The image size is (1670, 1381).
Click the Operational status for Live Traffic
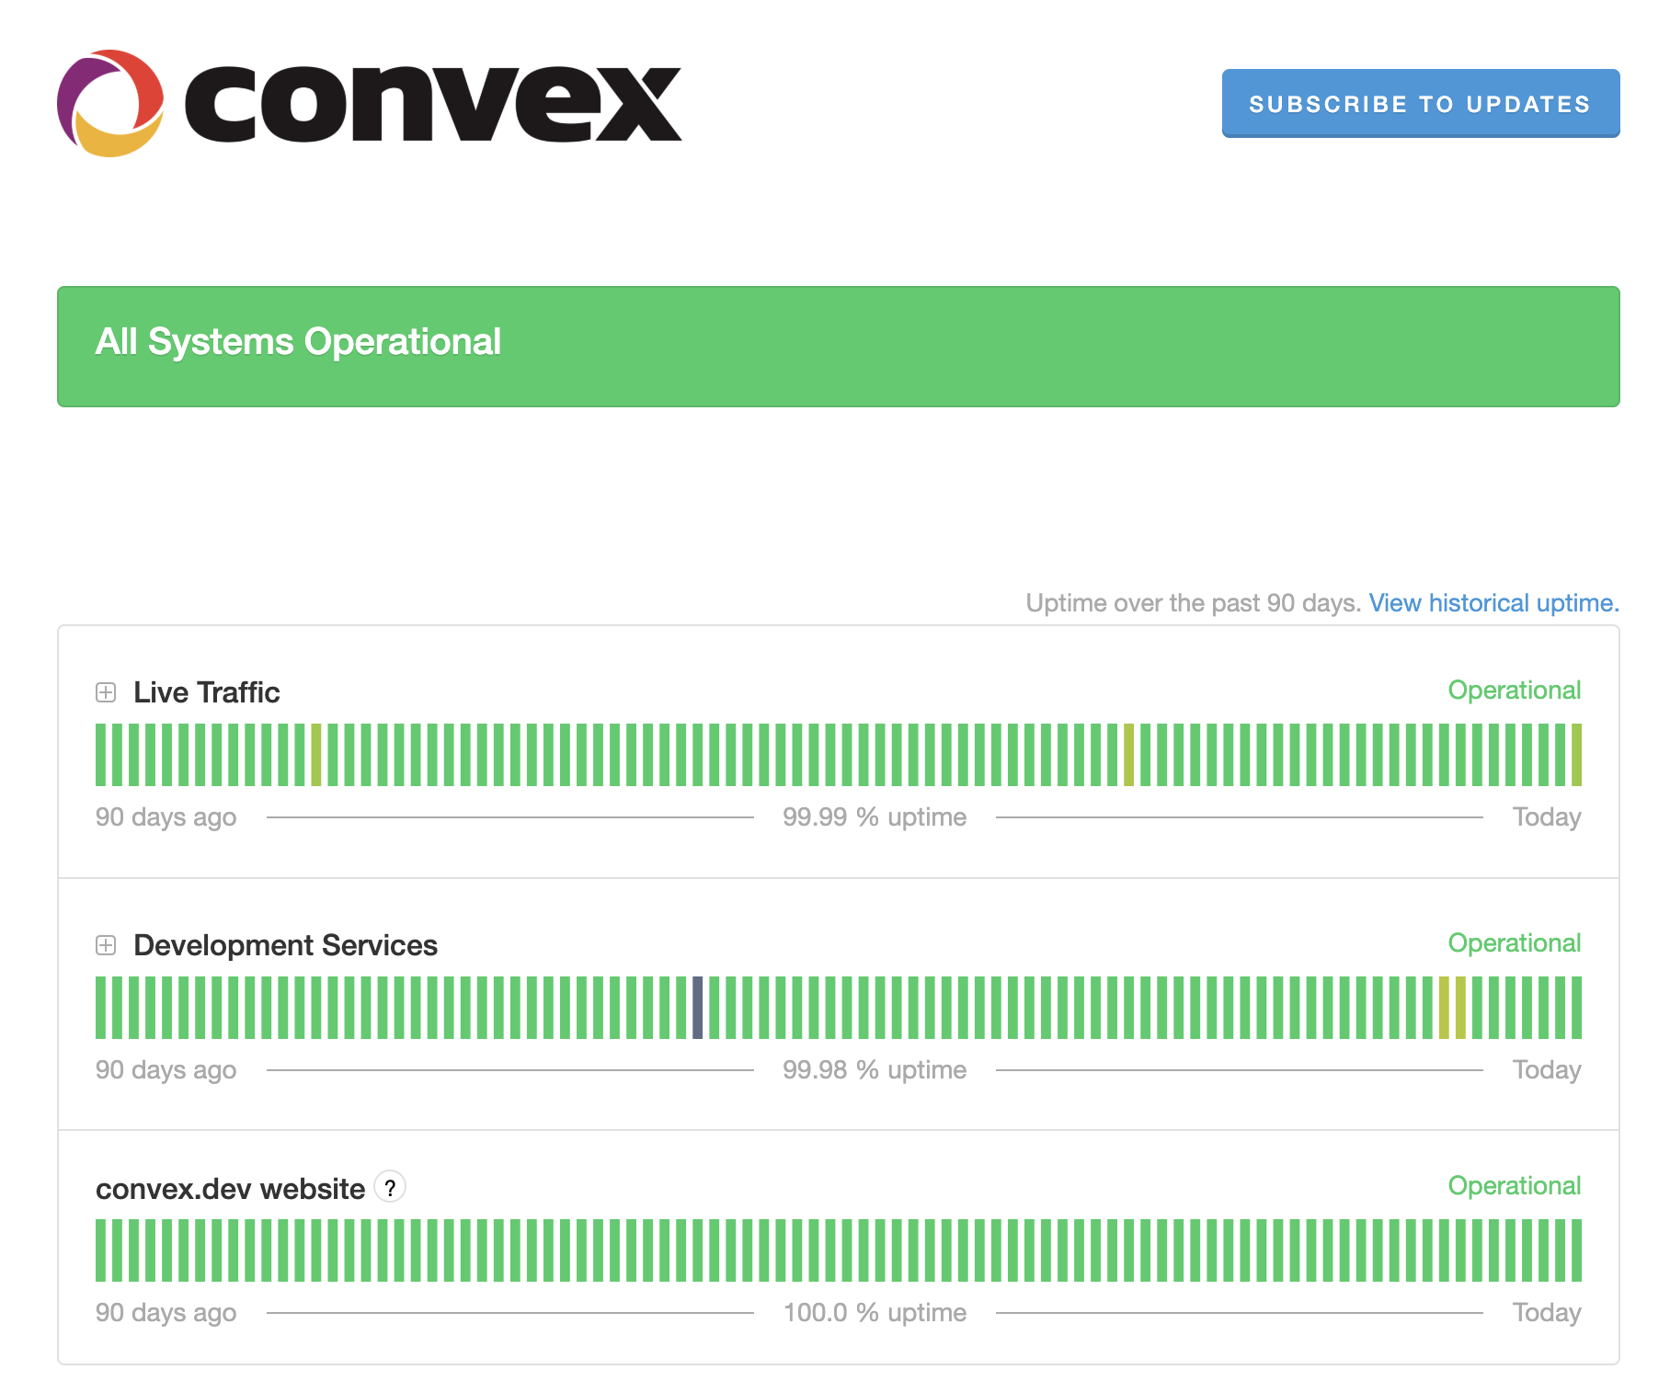pyautogui.click(x=1515, y=690)
